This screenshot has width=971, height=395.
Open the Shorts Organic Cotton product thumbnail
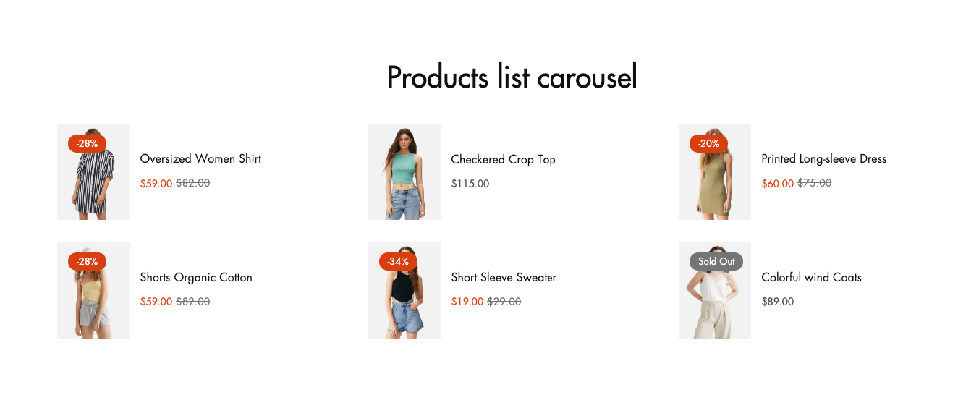tap(93, 298)
